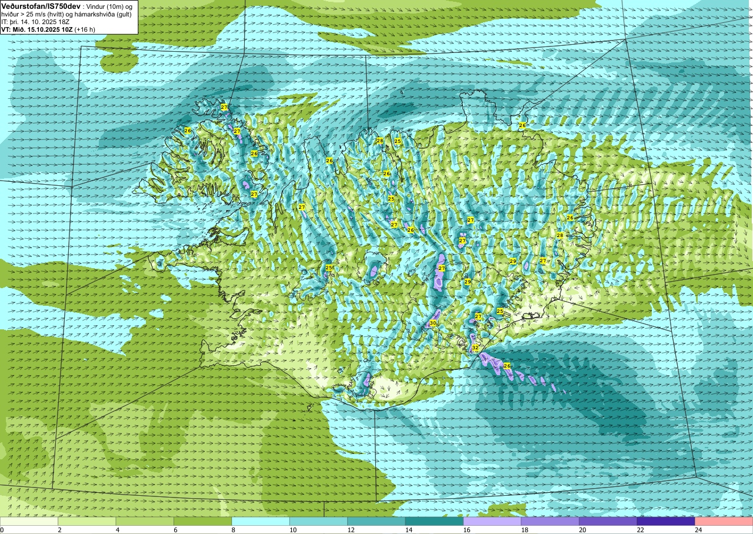Click the legend tick label '12'

tap(351, 530)
